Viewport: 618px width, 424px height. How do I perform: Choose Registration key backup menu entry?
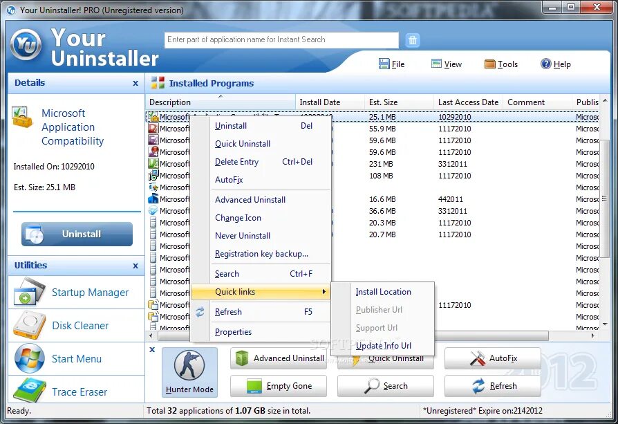(261, 254)
